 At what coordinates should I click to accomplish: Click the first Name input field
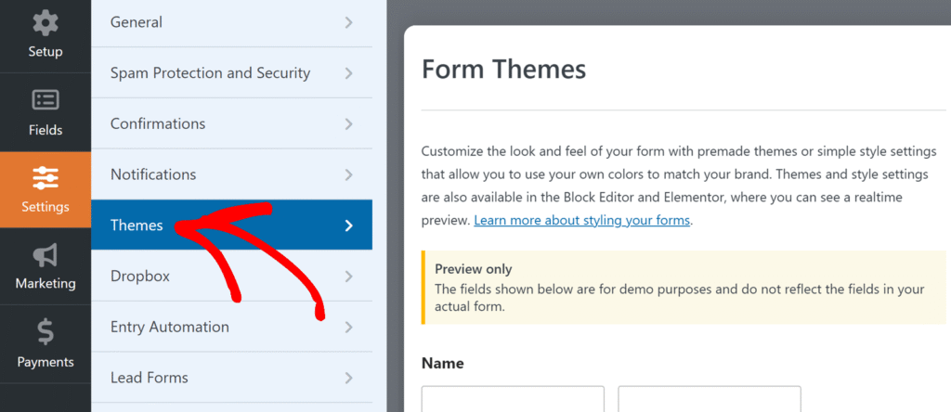513,399
